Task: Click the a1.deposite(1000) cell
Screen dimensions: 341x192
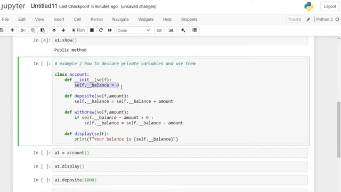Action: pos(180,180)
